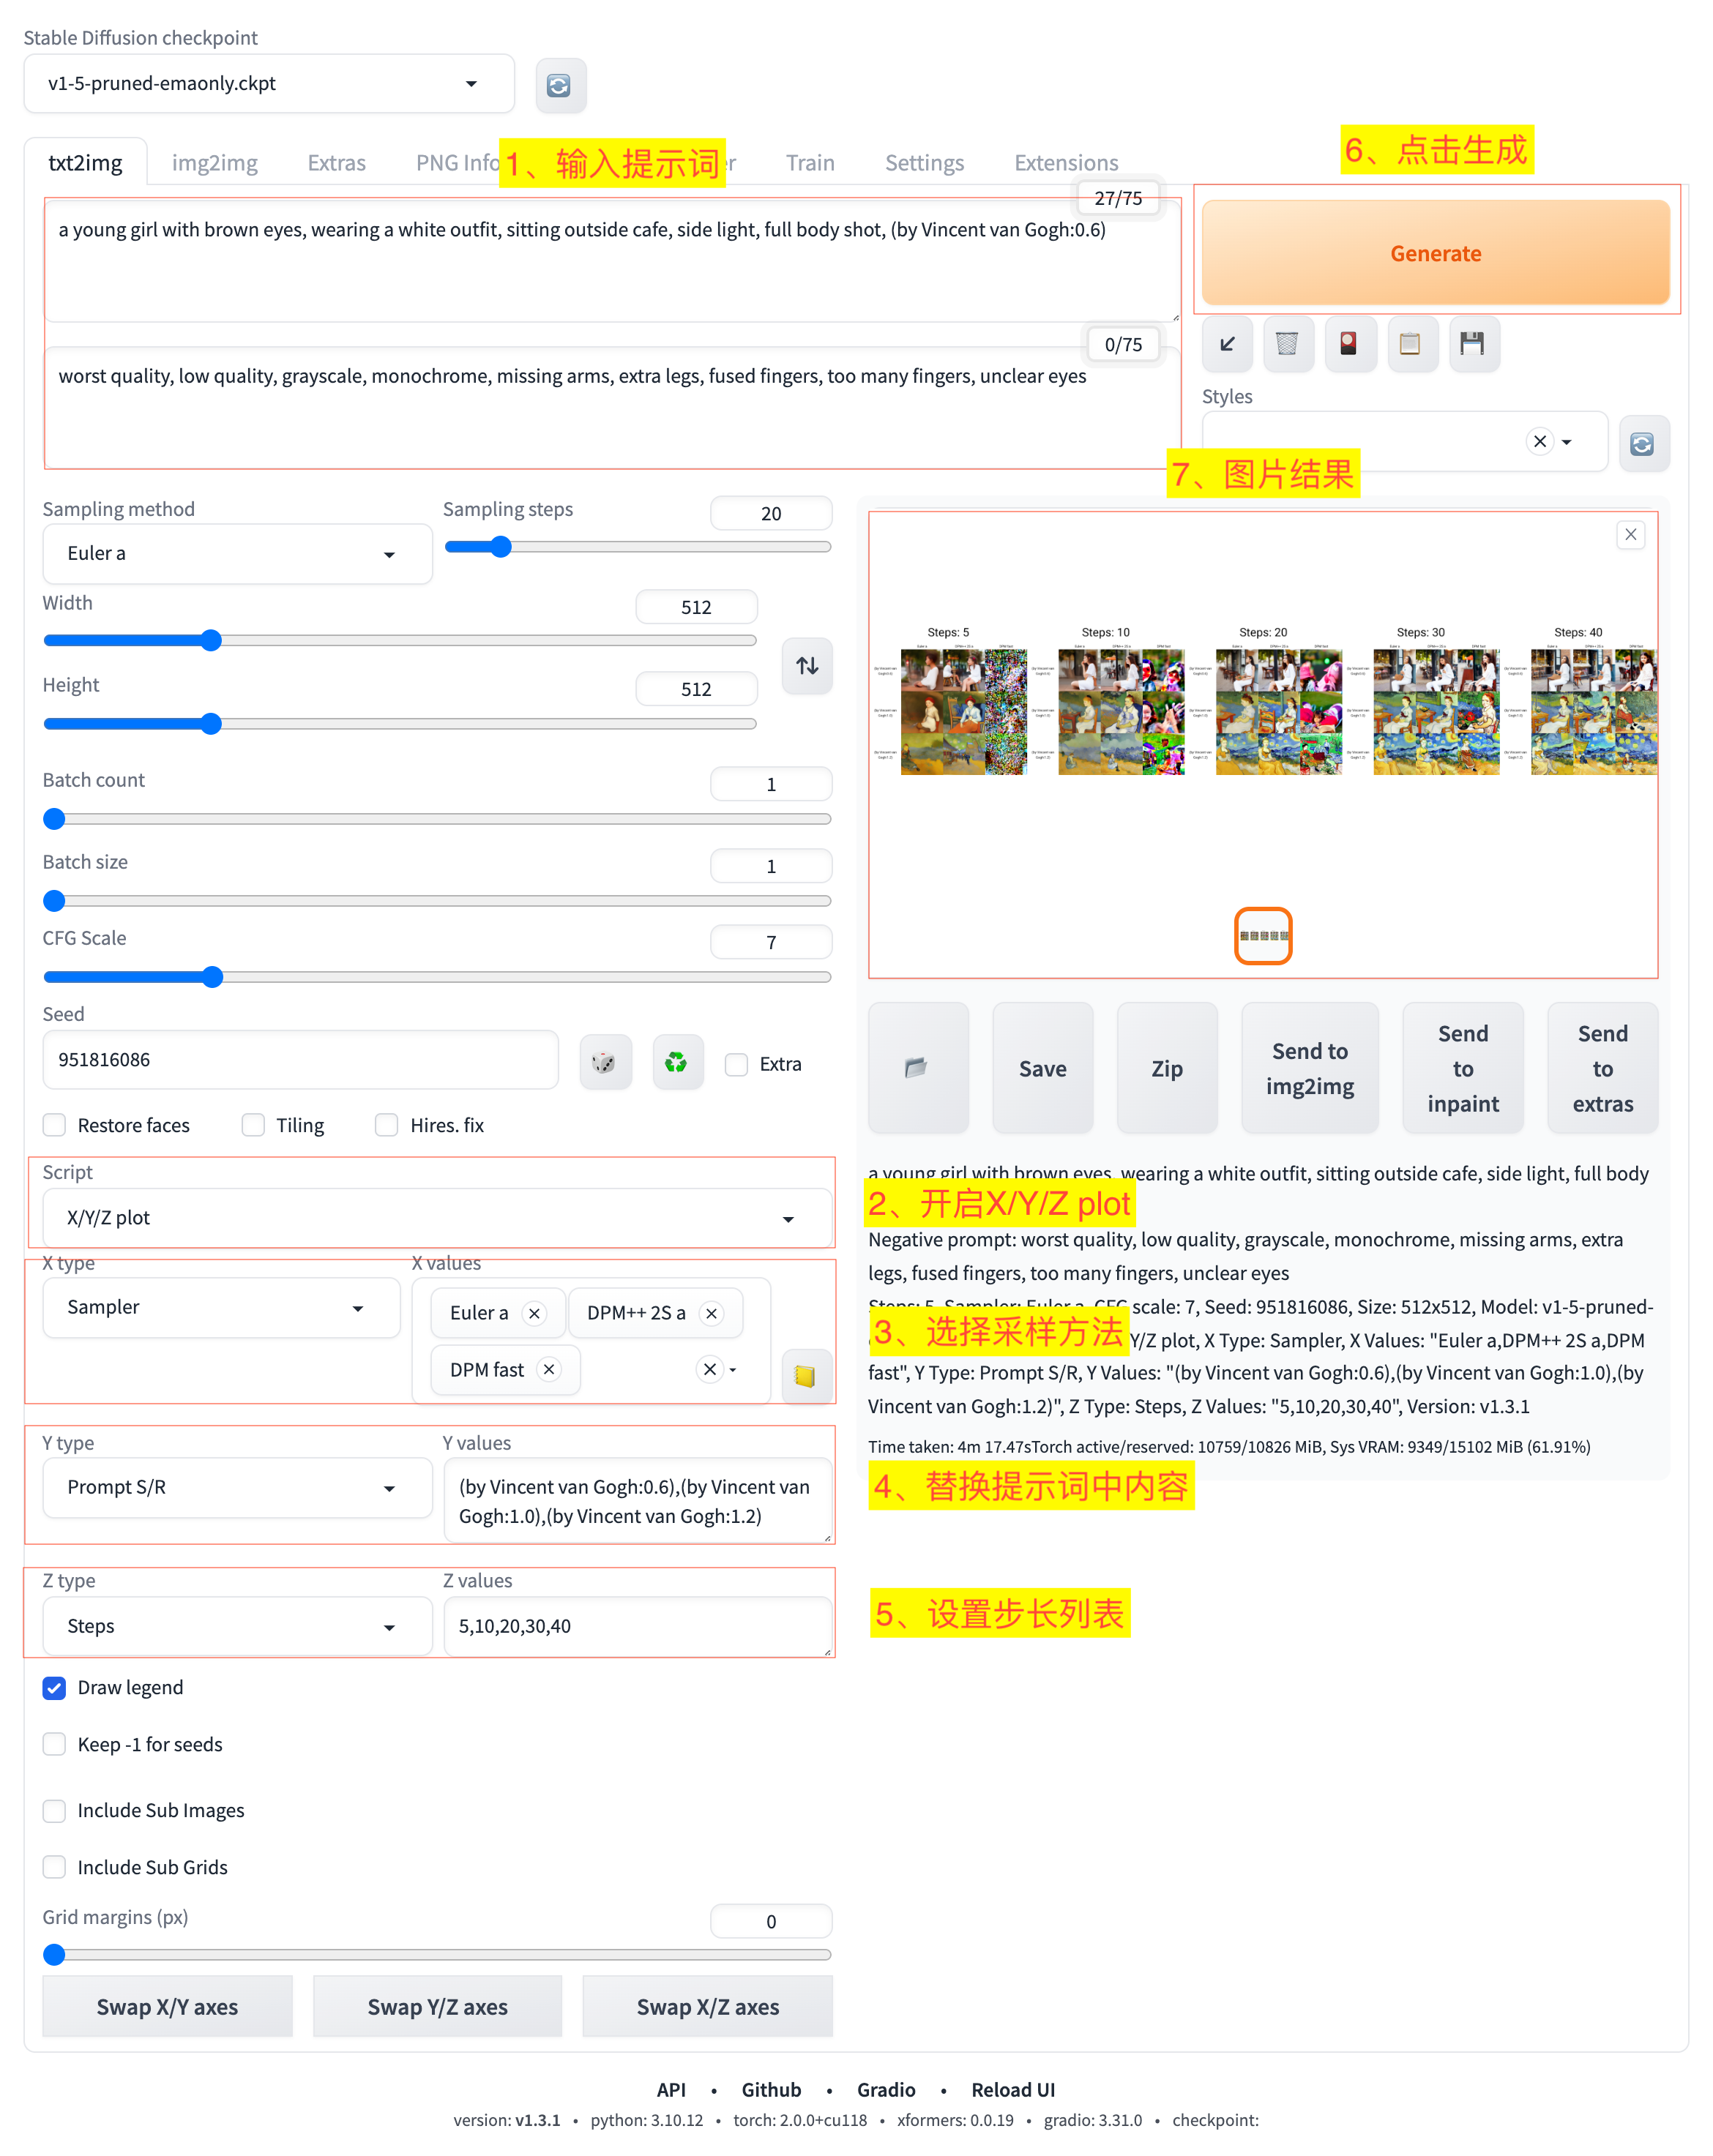This screenshot has height=2156, width=1713.
Task: Switch to the img2img tab
Action: (214, 163)
